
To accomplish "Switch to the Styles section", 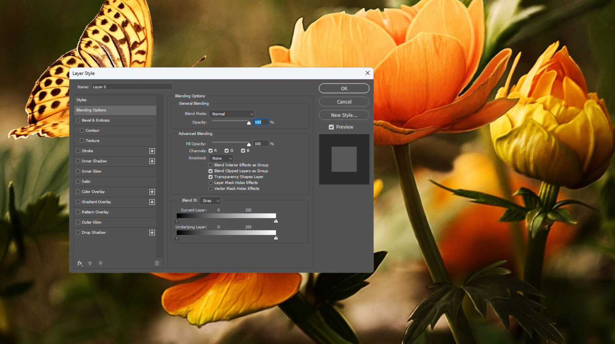I will (x=81, y=100).
